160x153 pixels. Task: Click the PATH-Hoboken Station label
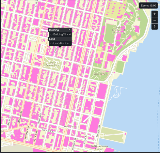[x=99, y=148]
